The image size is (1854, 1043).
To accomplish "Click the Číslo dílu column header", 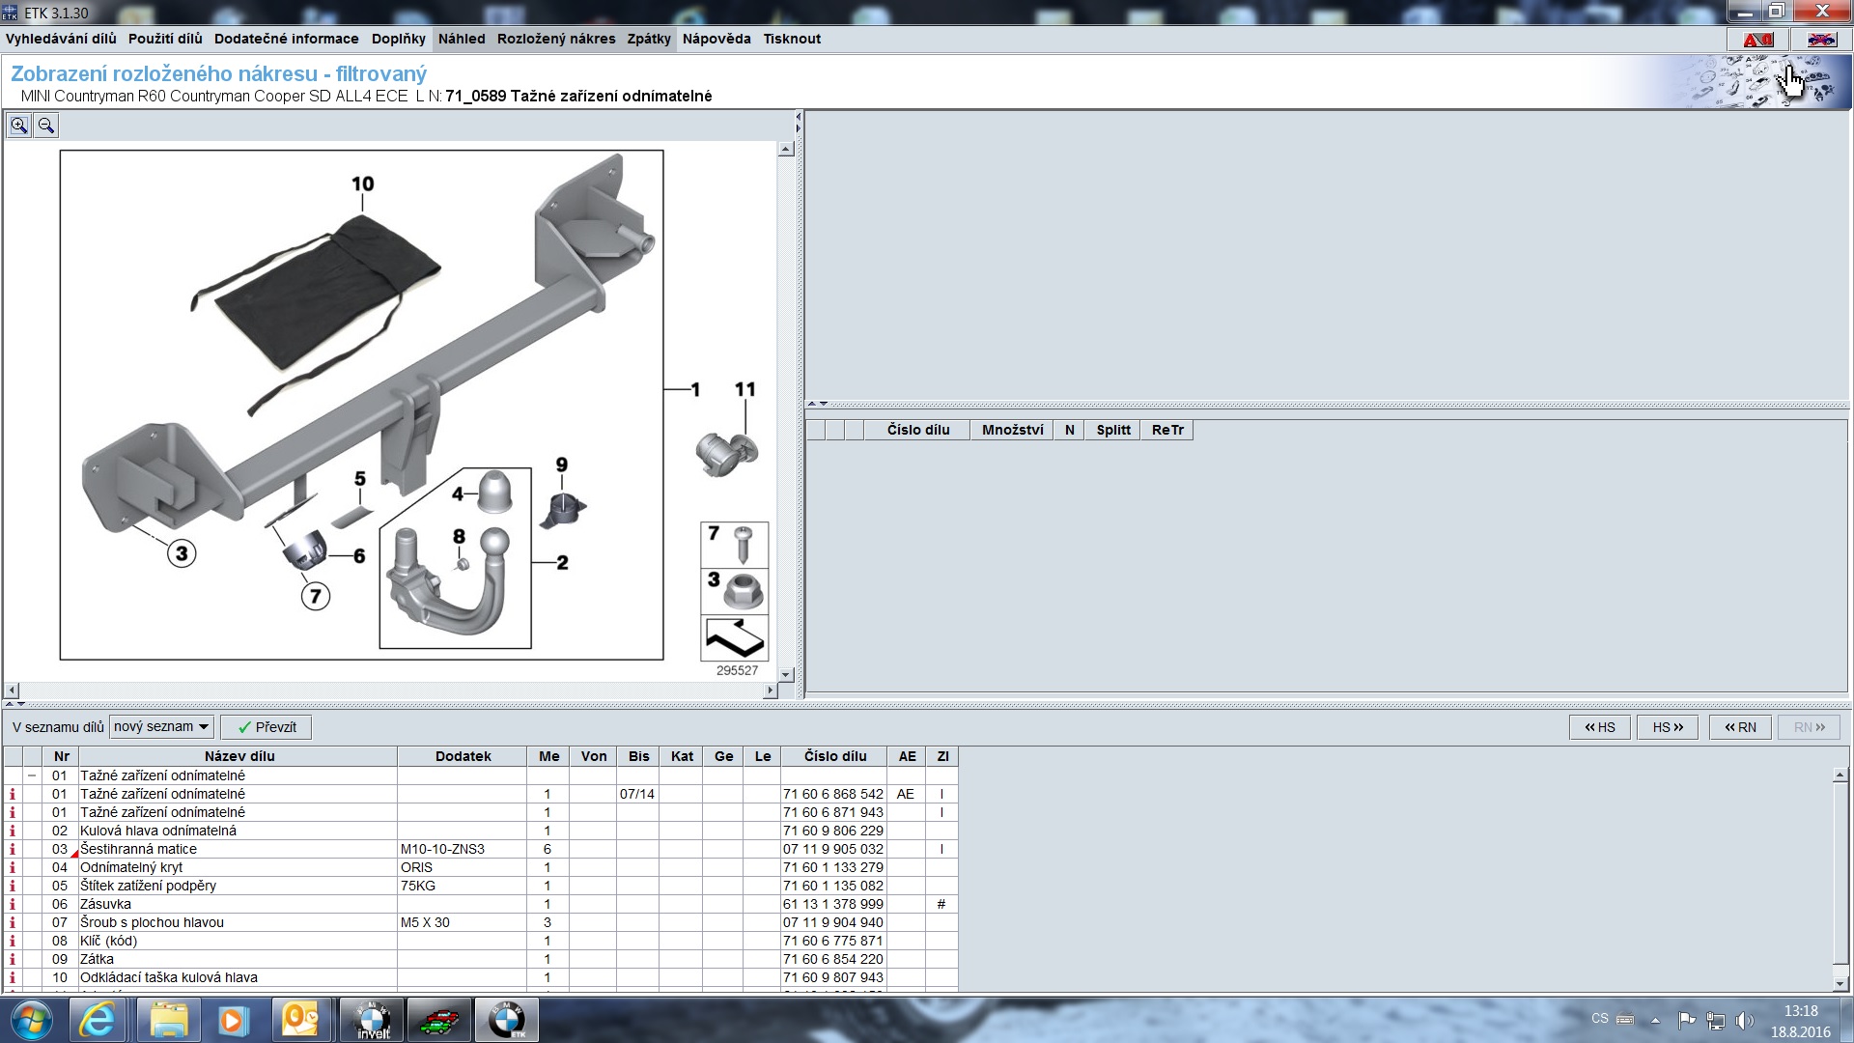I will (x=835, y=756).
